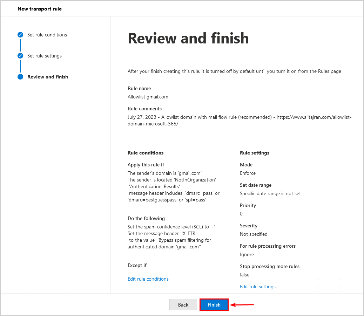This screenshot has width=364, height=316.
Task: Click the large Review and finish heading
Action: 188,38
